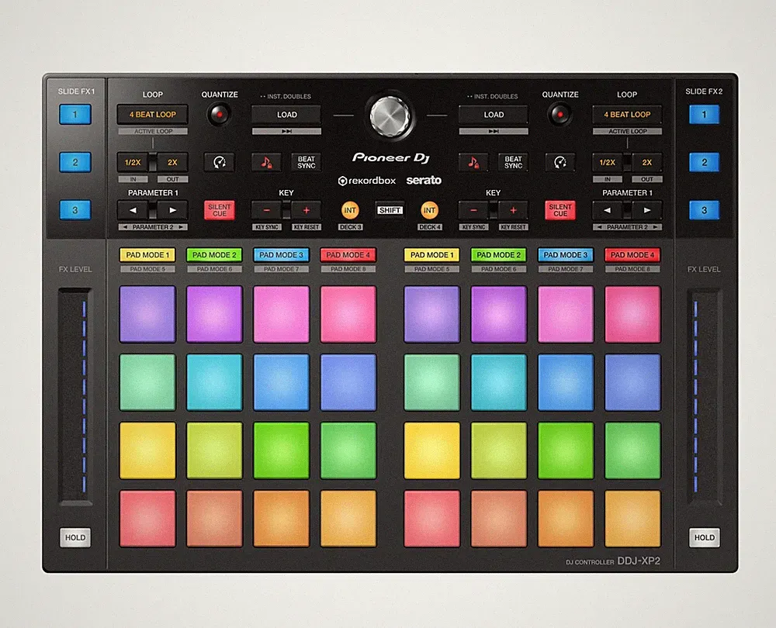Select right deck Pad Mode 4
The width and height of the screenshot is (776, 628).
coord(632,254)
